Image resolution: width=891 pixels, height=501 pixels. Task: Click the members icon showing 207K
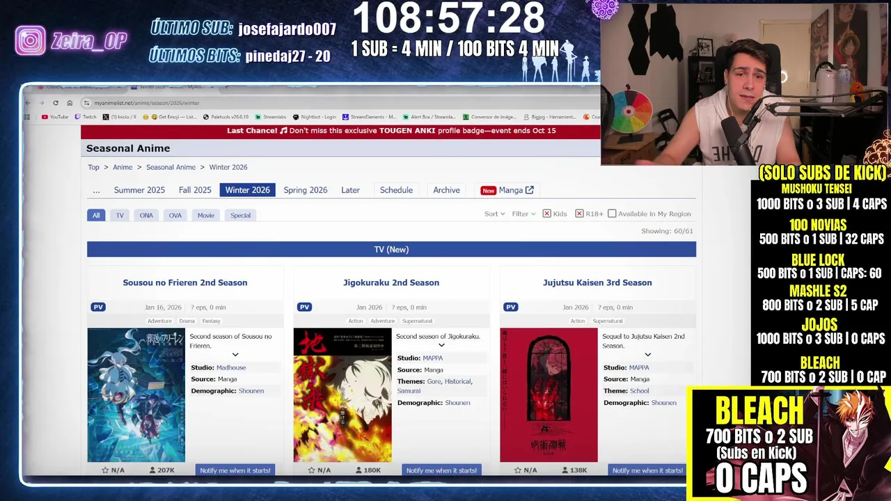point(152,470)
